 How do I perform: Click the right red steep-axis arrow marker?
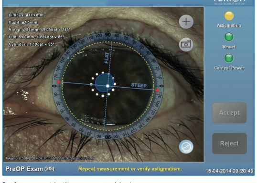click(x=157, y=90)
